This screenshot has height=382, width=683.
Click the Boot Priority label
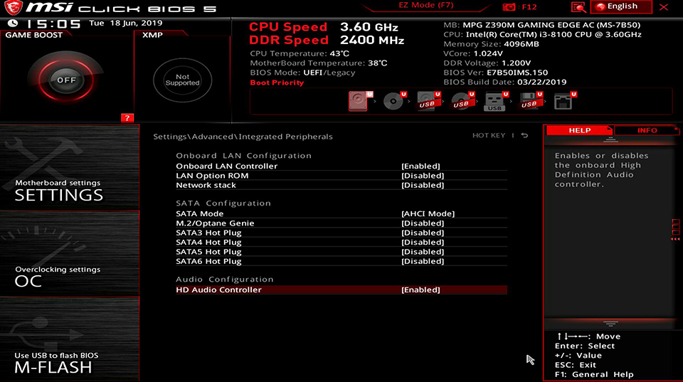pos(277,83)
